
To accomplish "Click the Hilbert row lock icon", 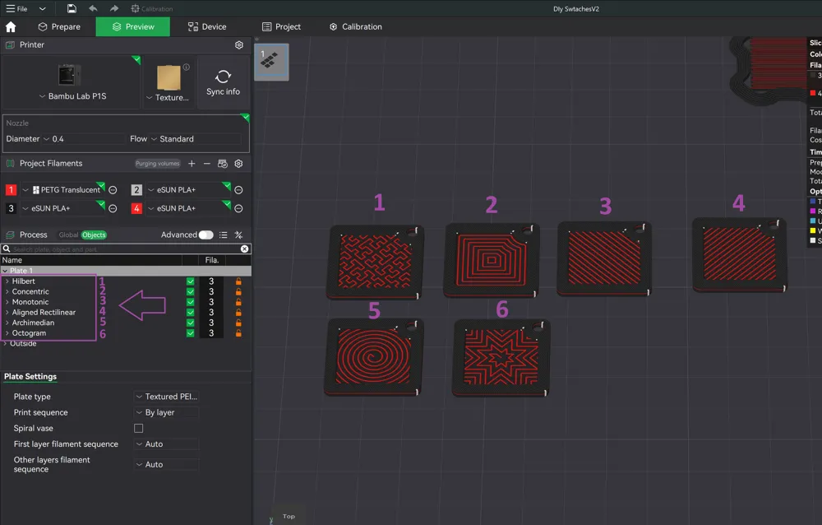I will pos(238,281).
